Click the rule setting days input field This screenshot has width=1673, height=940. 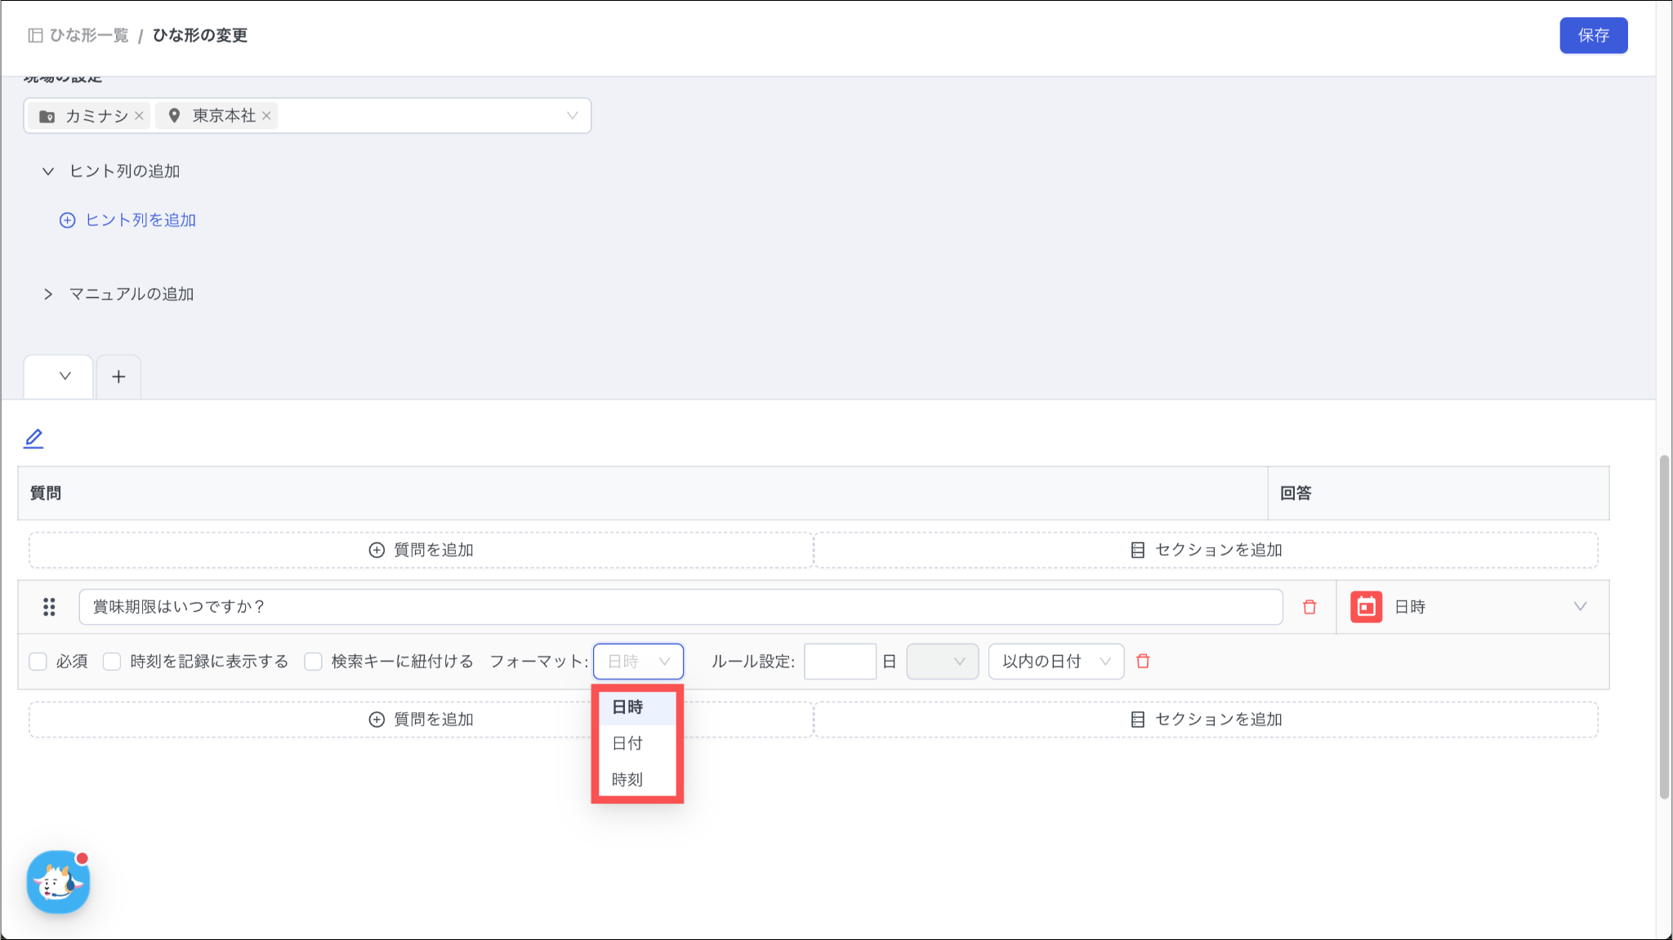click(839, 662)
